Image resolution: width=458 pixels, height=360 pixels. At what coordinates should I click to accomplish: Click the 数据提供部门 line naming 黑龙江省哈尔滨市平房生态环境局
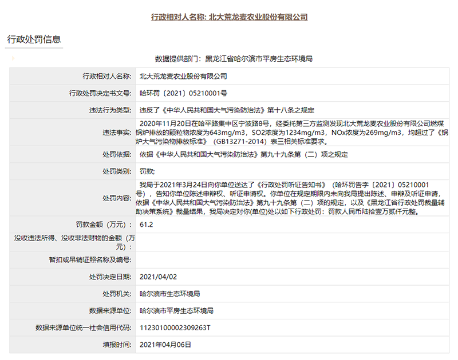tap(234, 59)
